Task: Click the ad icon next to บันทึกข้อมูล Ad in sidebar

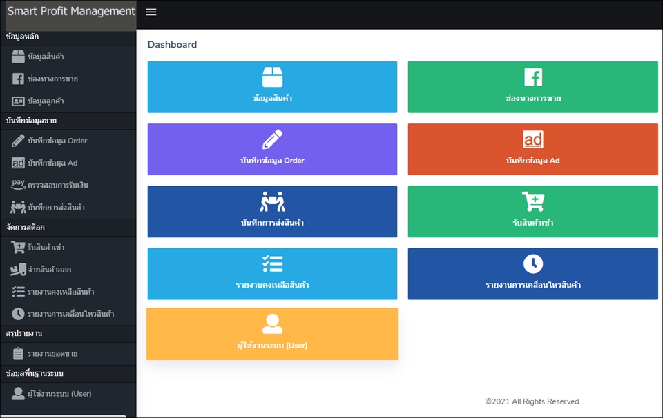Action: click(x=18, y=163)
